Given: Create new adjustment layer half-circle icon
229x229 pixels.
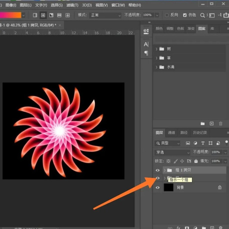Looking at the screenshot, I should pos(195,228).
